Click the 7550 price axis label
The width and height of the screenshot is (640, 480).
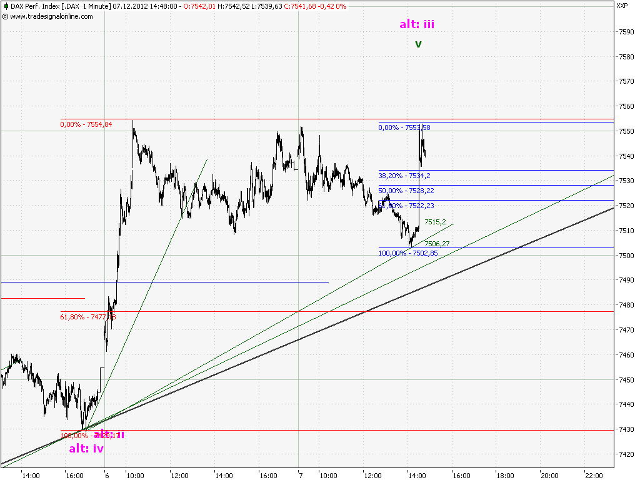coord(626,131)
